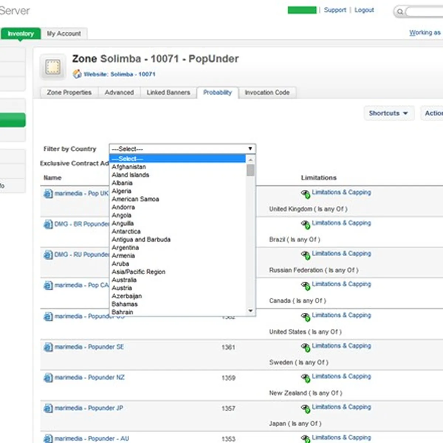Click the website globe icon beside Solimba

click(x=77, y=74)
